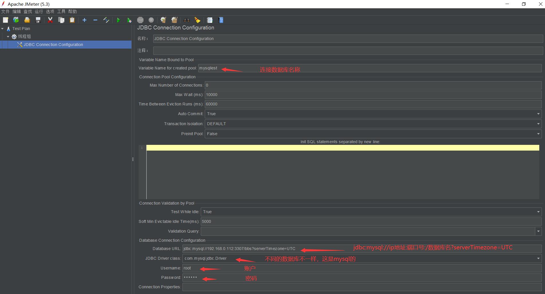The image size is (545, 294).
Task: Open the 帮助 menu
Action: (72, 11)
